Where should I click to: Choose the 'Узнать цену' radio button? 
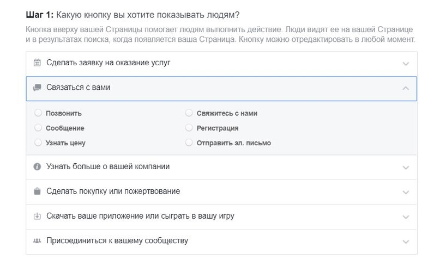pos(38,143)
